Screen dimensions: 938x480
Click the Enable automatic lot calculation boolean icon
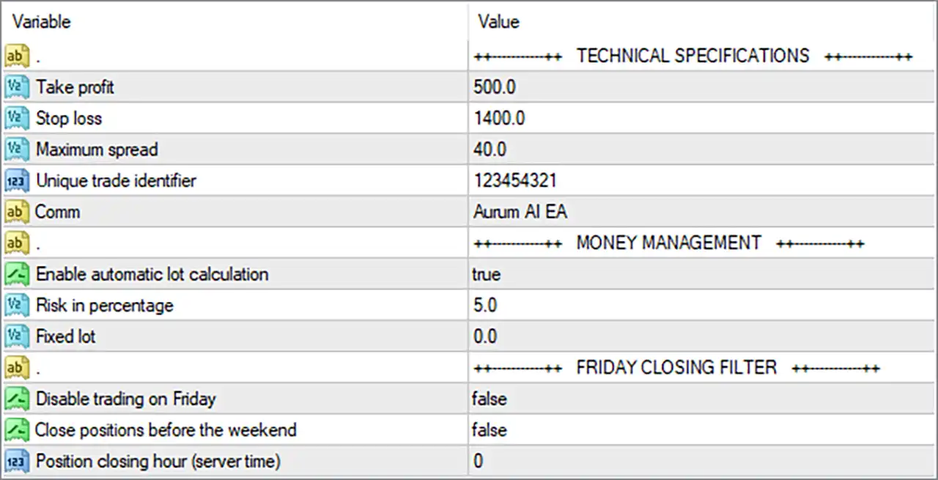point(17,274)
